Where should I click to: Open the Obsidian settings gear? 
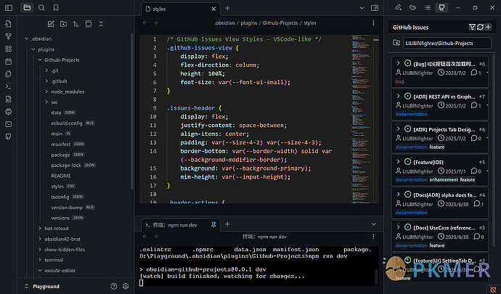click(126, 286)
